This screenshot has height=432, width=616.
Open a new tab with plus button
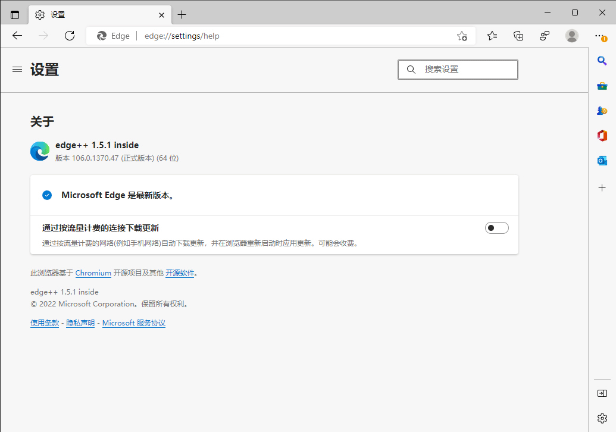(182, 15)
